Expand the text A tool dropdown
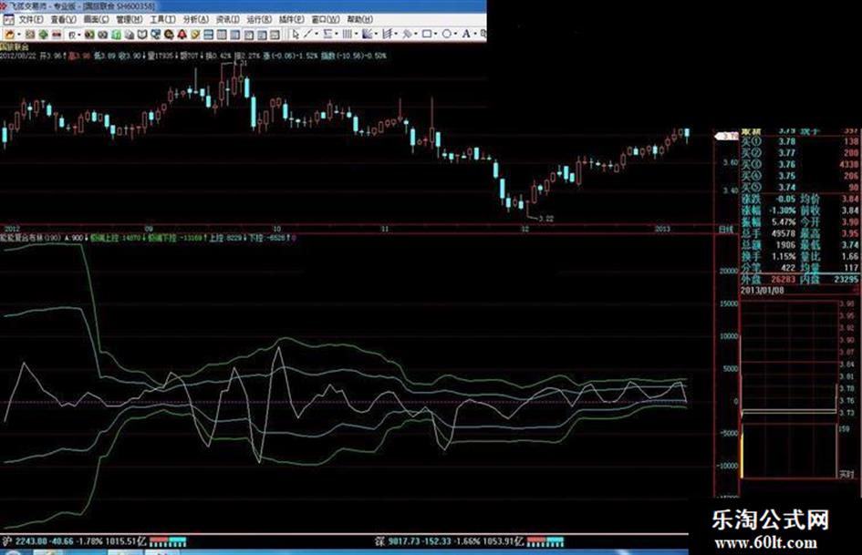This screenshot has width=862, height=555. (475, 35)
